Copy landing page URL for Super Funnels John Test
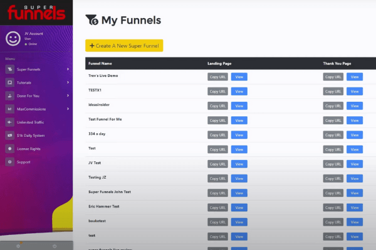 point(217,193)
